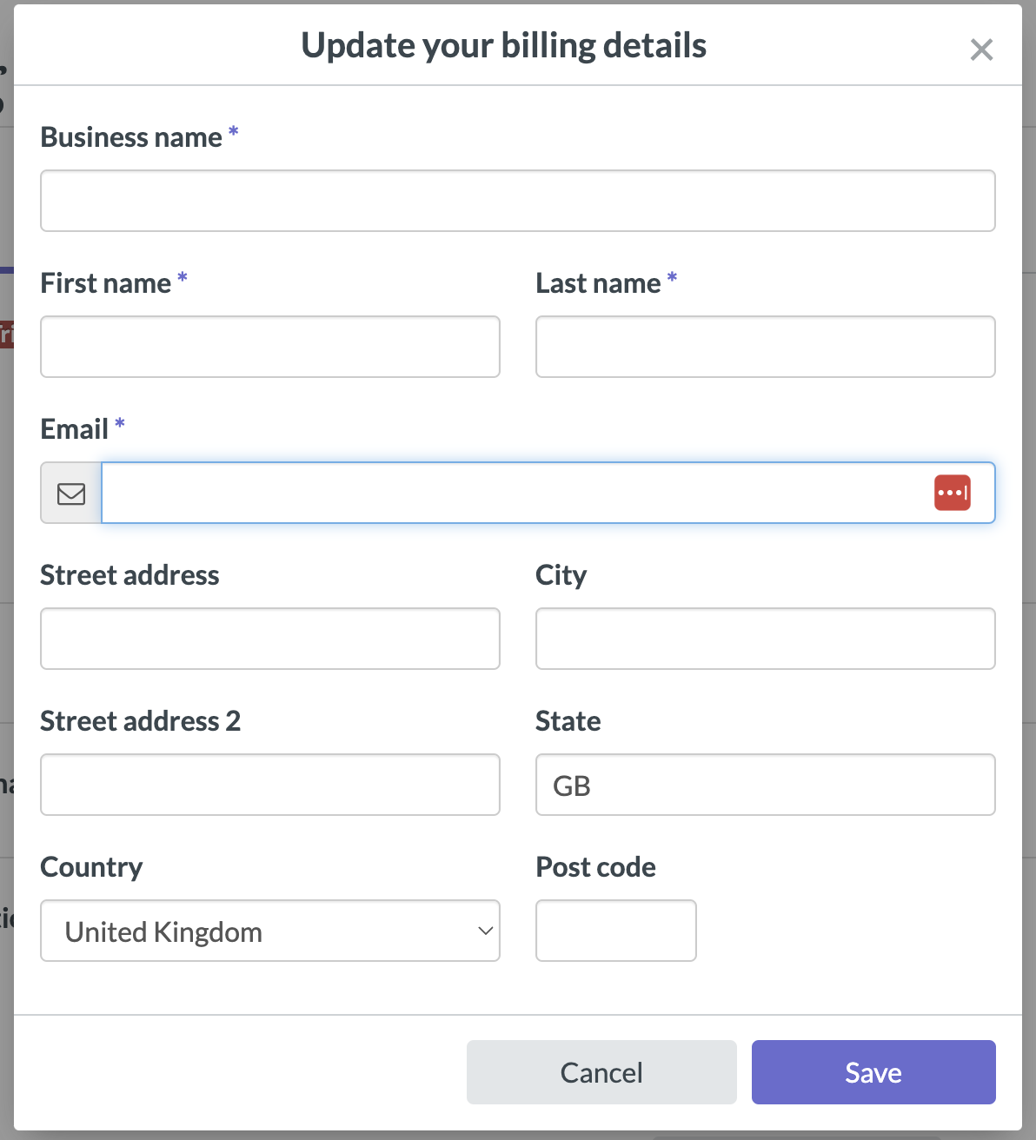Expand the United Kingdom country selector
This screenshot has height=1140, width=1036.
[x=270, y=931]
